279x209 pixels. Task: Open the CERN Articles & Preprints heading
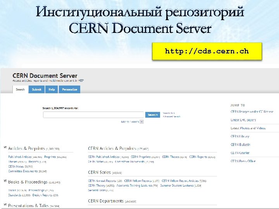pyautogui.click(x=112, y=148)
